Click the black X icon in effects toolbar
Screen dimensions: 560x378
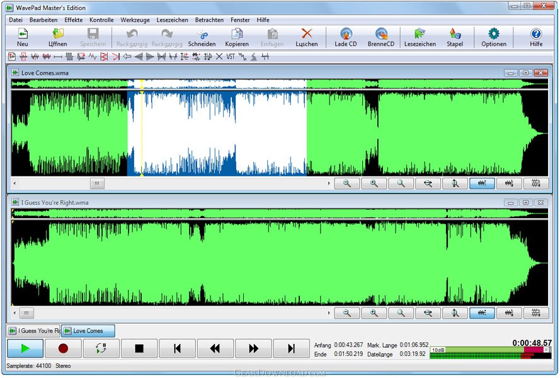(219, 57)
